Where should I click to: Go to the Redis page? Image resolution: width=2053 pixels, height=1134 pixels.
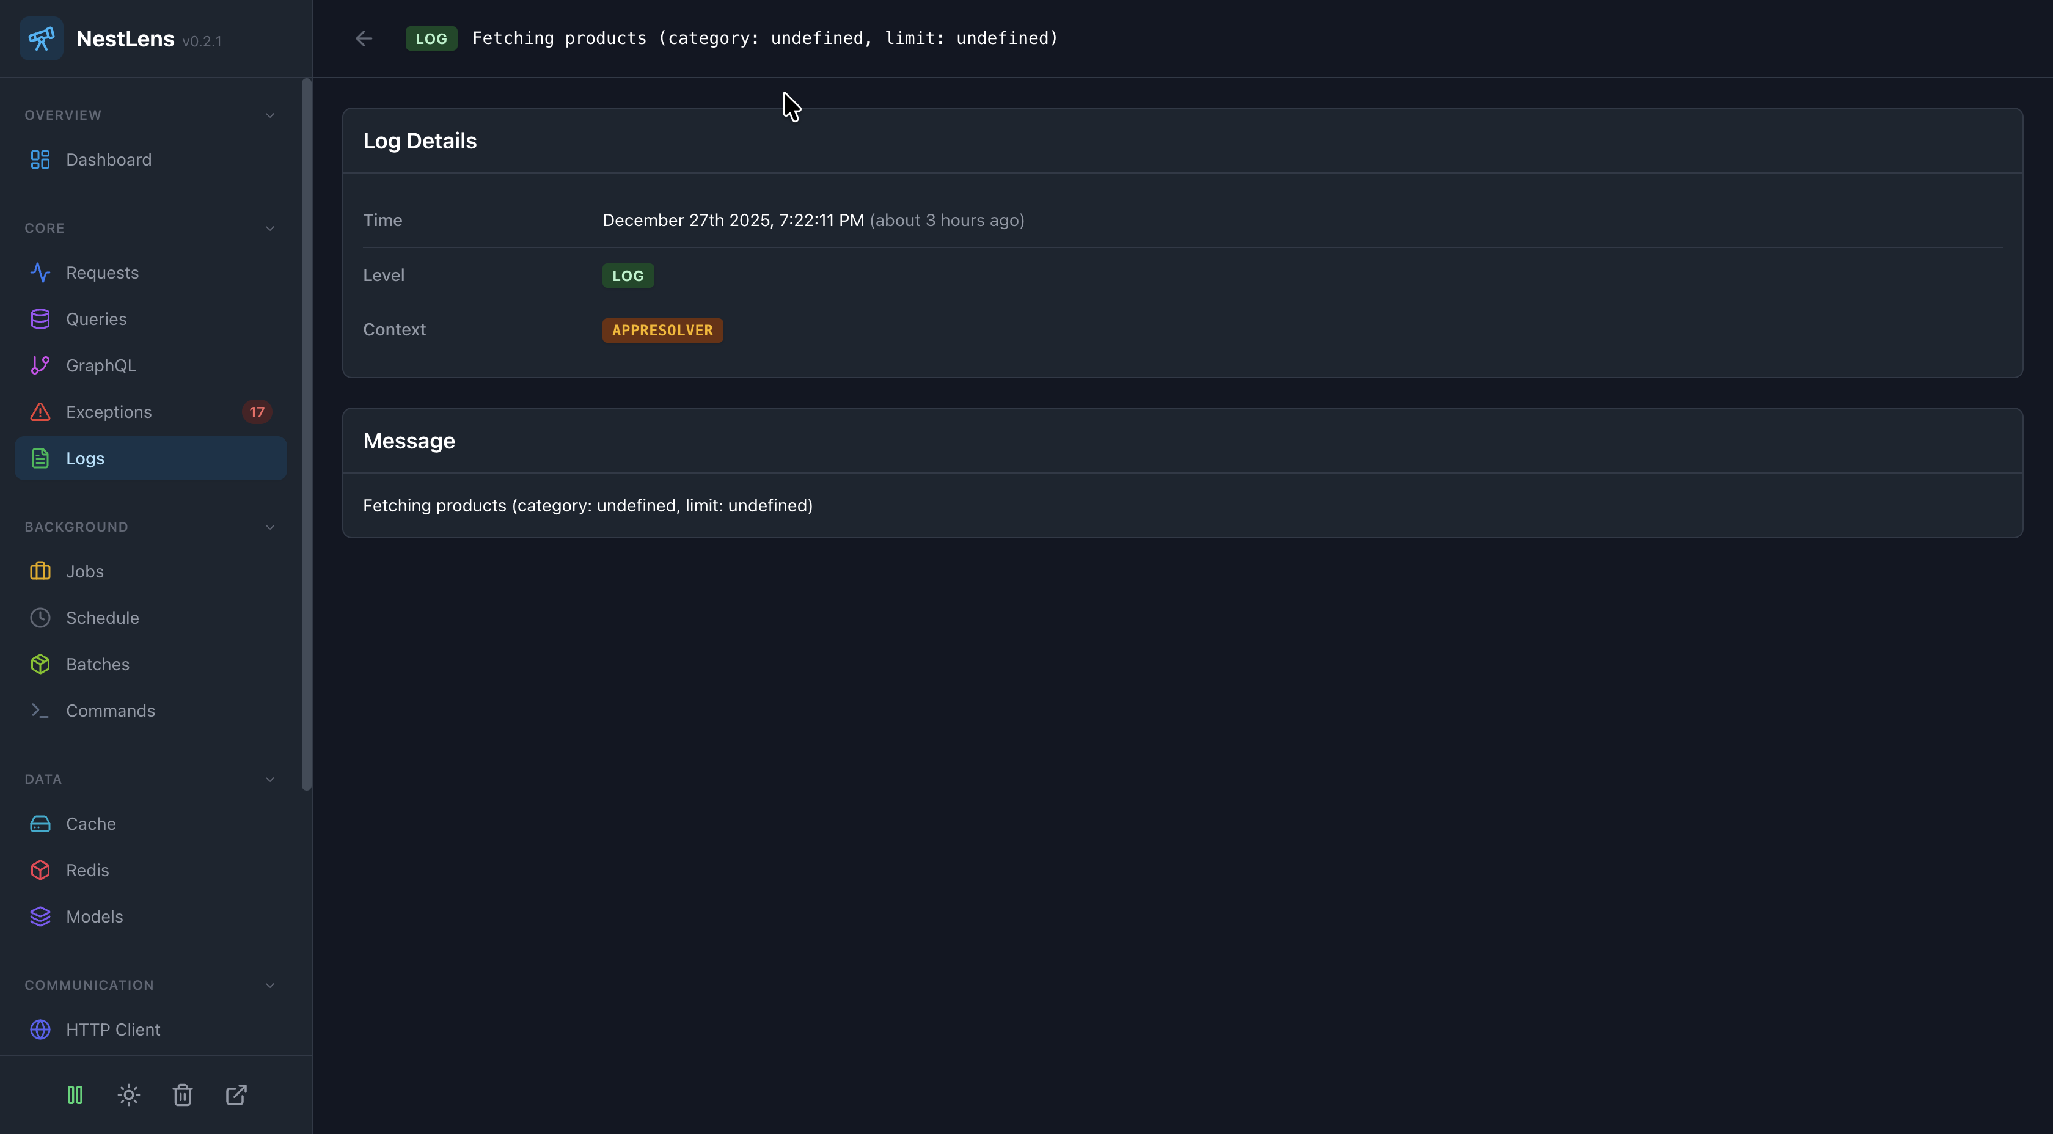87,870
